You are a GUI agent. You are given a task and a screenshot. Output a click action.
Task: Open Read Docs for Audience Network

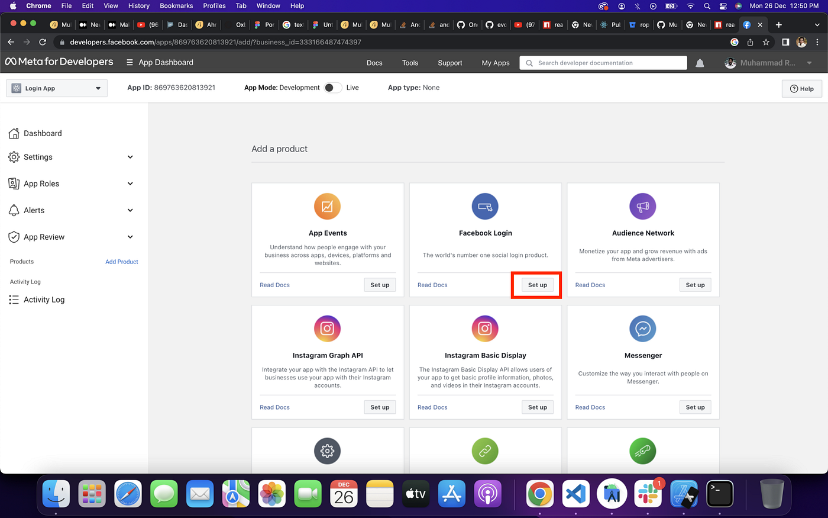(x=590, y=285)
